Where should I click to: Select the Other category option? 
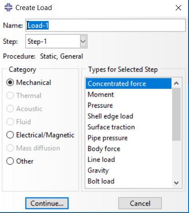coord(10,161)
